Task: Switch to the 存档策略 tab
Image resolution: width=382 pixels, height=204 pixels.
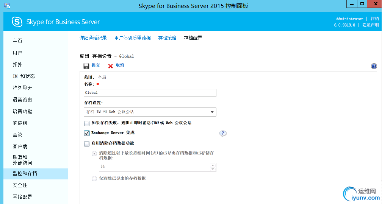Action: point(167,38)
